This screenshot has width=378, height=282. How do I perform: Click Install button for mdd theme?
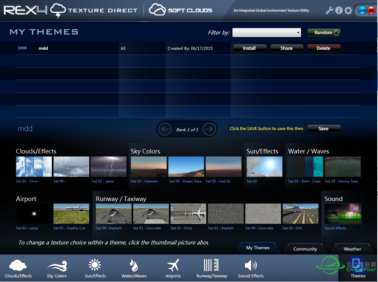coord(249,48)
